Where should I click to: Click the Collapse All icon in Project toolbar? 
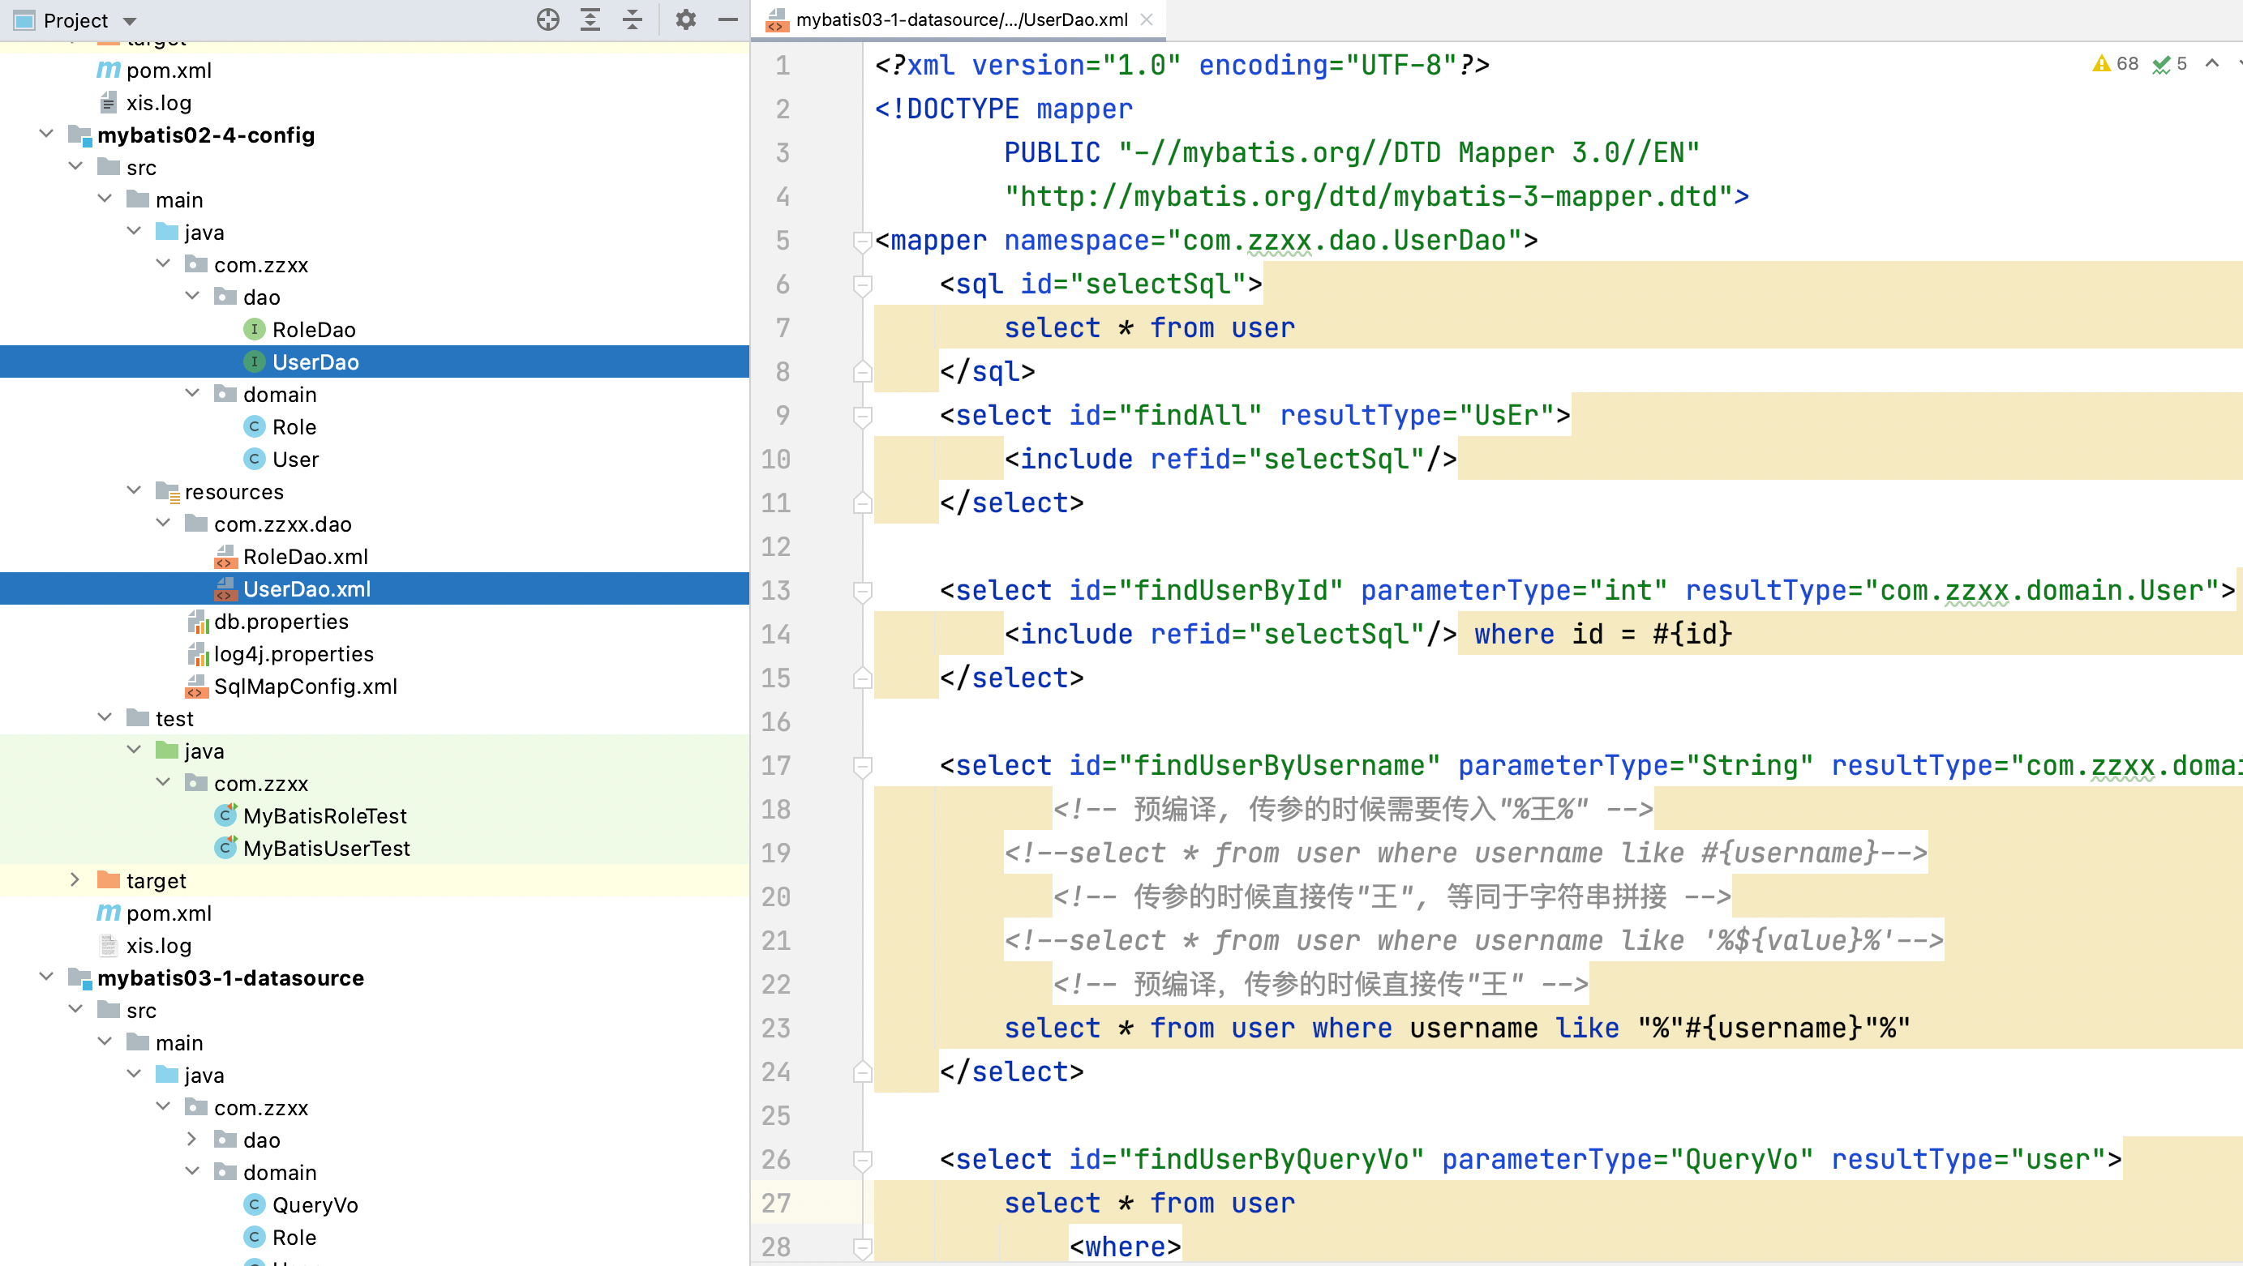coord(633,20)
